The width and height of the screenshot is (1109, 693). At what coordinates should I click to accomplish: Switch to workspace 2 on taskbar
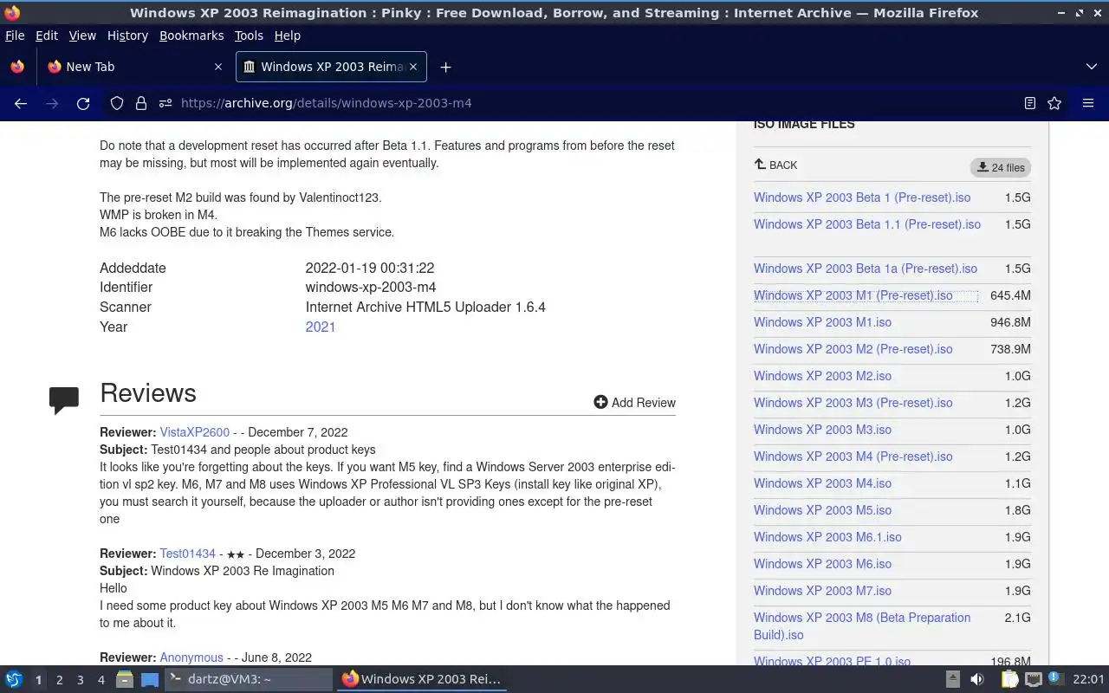(x=59, y=680)
